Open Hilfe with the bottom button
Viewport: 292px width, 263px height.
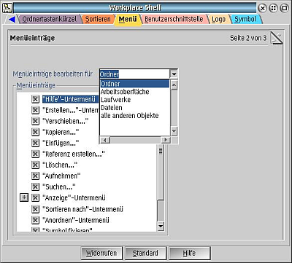(189, 254)
